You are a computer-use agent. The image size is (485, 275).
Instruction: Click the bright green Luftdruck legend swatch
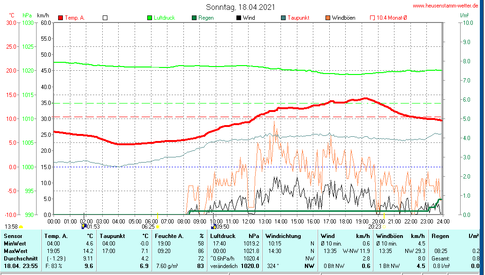(x=150, y=18)
